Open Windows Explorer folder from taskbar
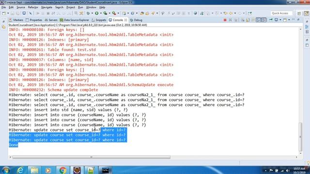 coord(34,170)
